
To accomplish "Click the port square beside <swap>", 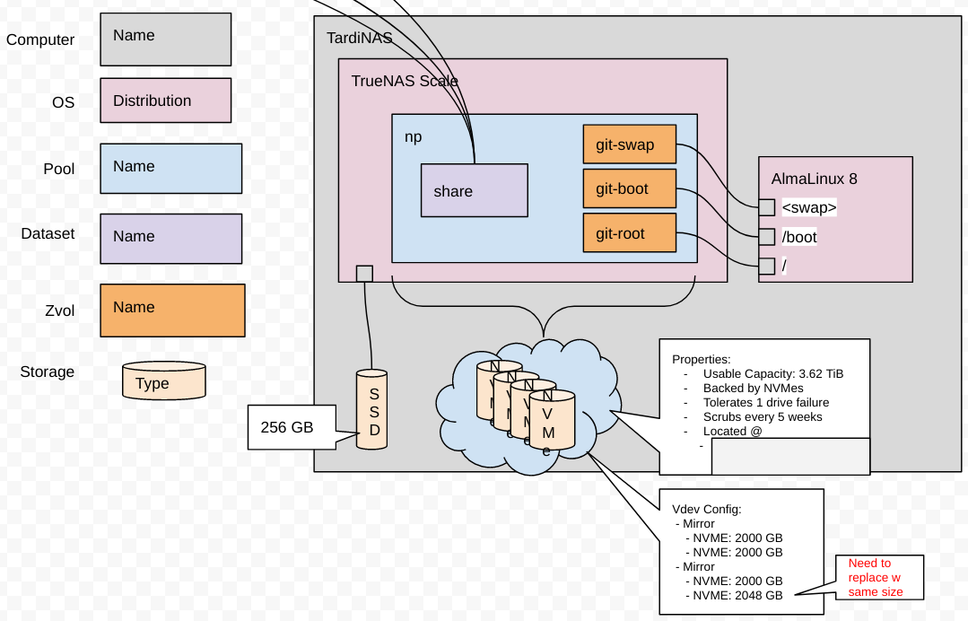I will coord(766,207).
